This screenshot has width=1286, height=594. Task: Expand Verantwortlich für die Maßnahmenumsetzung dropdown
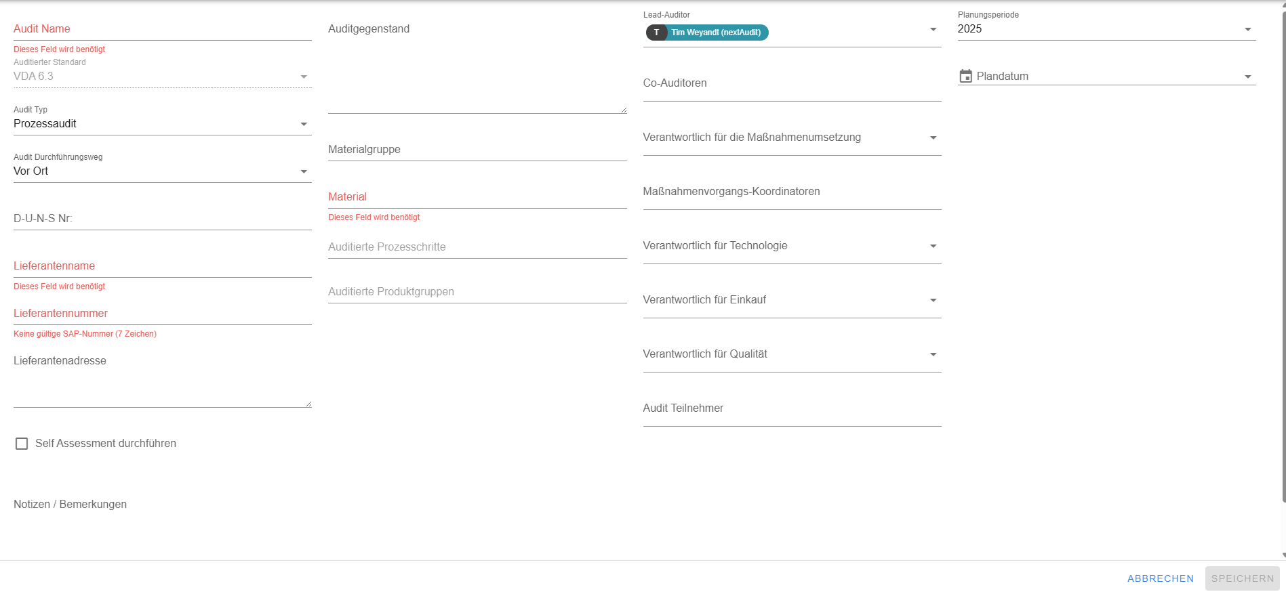click(933, 137)
